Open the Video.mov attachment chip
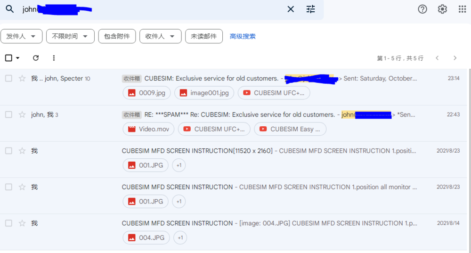 coord(148,129)
